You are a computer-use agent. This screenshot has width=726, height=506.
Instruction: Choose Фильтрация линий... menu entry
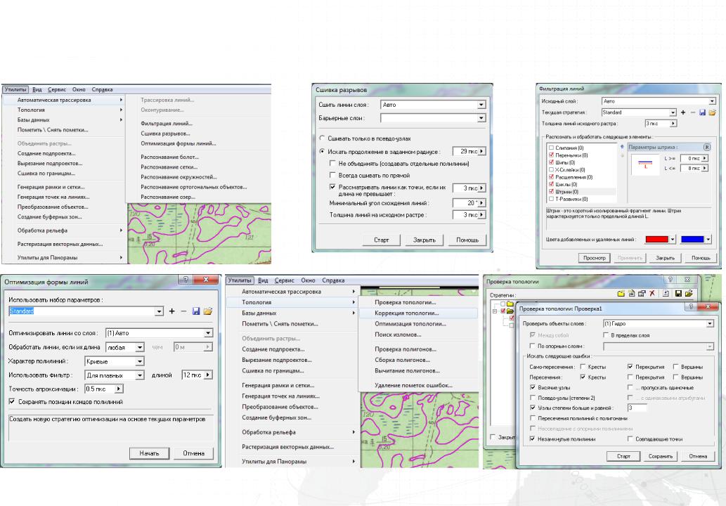click(167, 124)
